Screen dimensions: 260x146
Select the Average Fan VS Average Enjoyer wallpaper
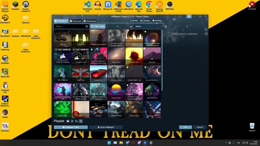click(x=116, y=38)
